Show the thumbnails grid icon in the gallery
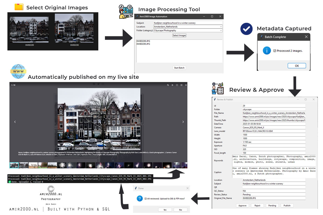323x215 pixels. [181, 85]
